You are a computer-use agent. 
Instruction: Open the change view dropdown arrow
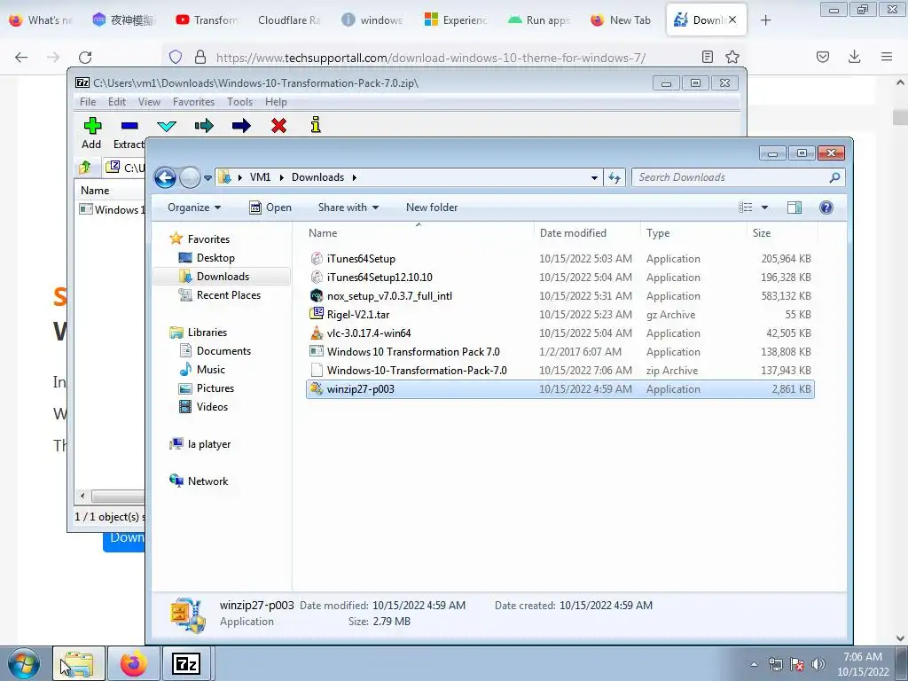click(764, 207)
